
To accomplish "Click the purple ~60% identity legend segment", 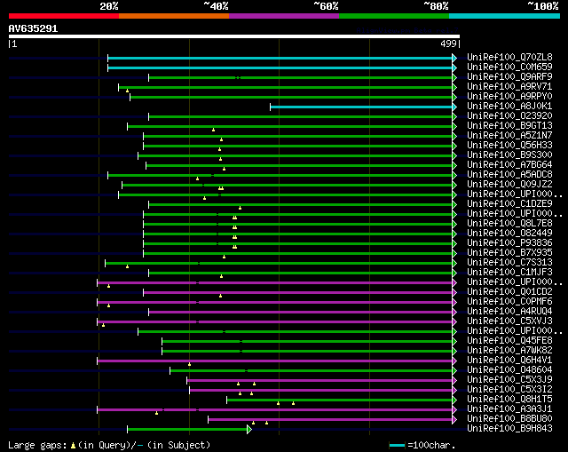I will 284,16.
